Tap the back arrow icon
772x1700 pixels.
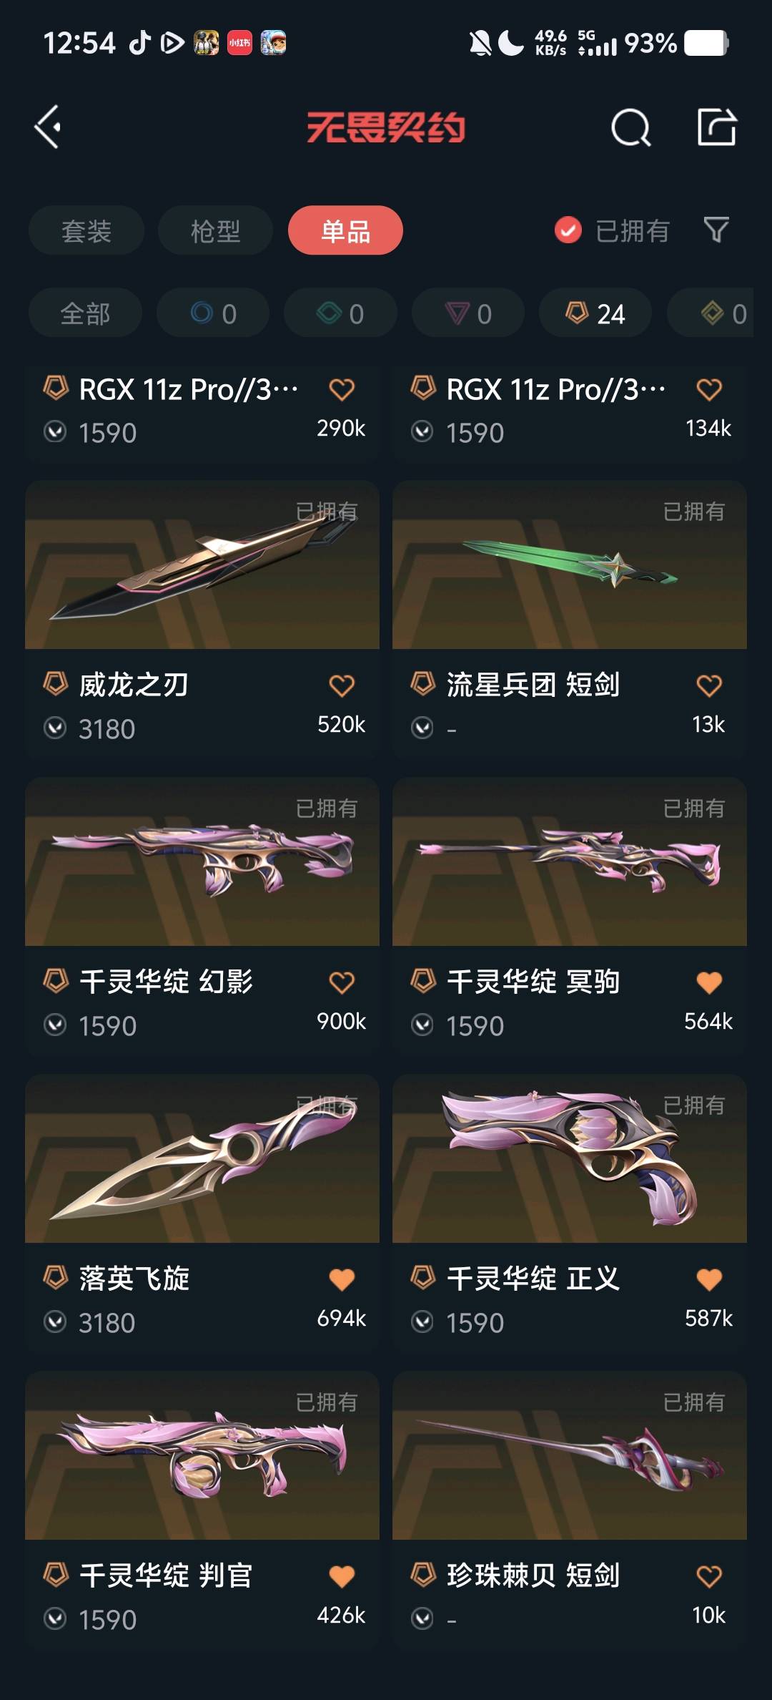pos(48,127)
